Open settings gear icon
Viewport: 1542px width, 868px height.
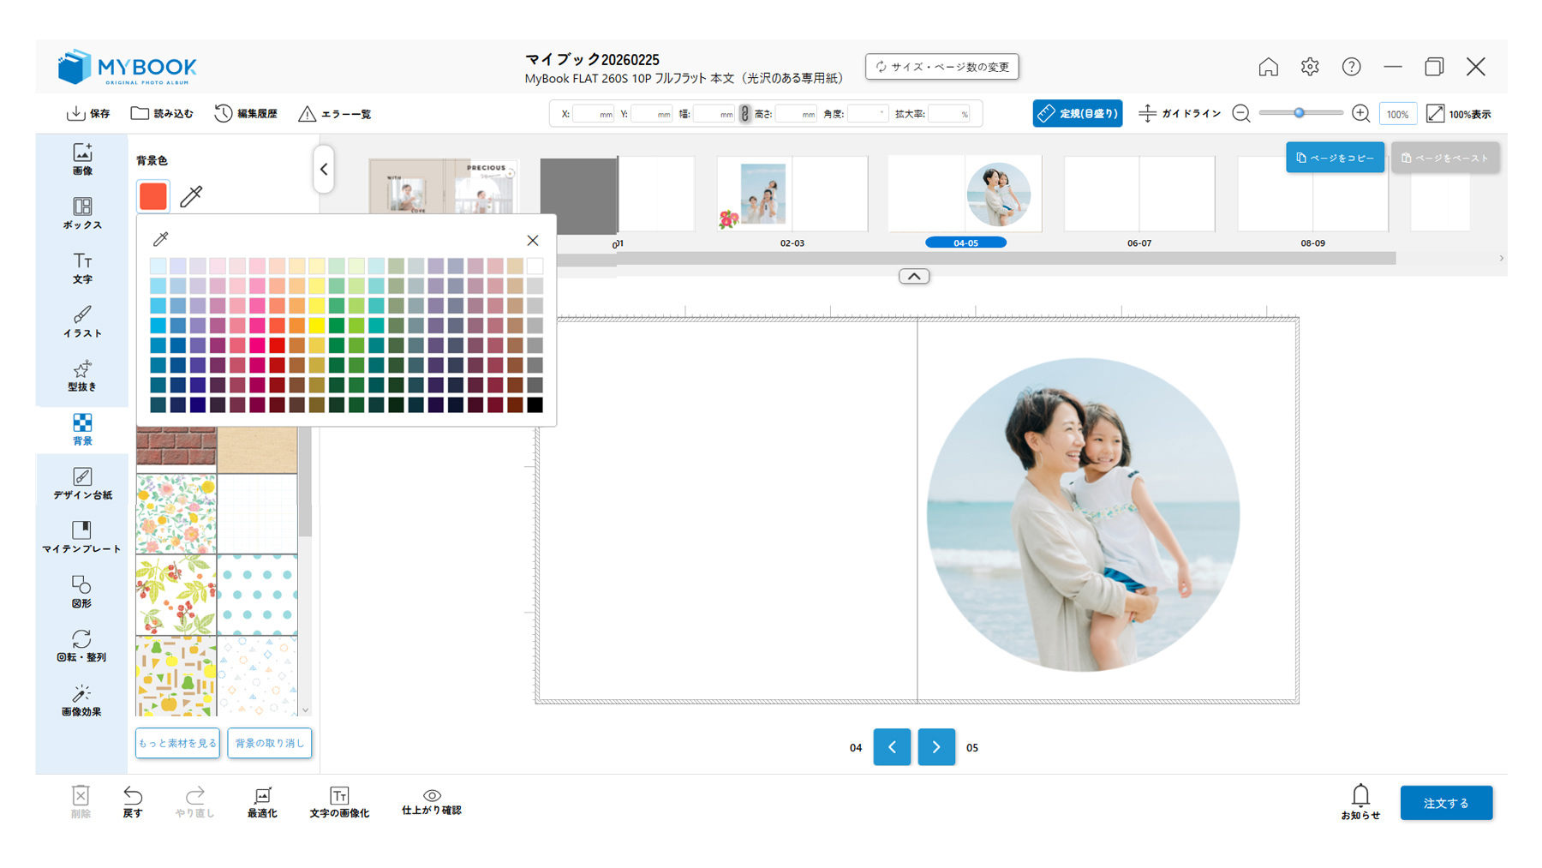(x=1310, y=67)
